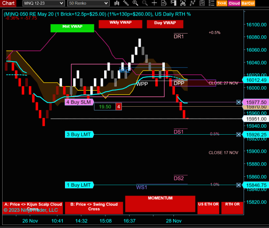Image resolution: width=269 pixels, height=228 pixels.
Task: Click the 26 Nov date label
Action: pyautogui.click(x=30, y=221)
